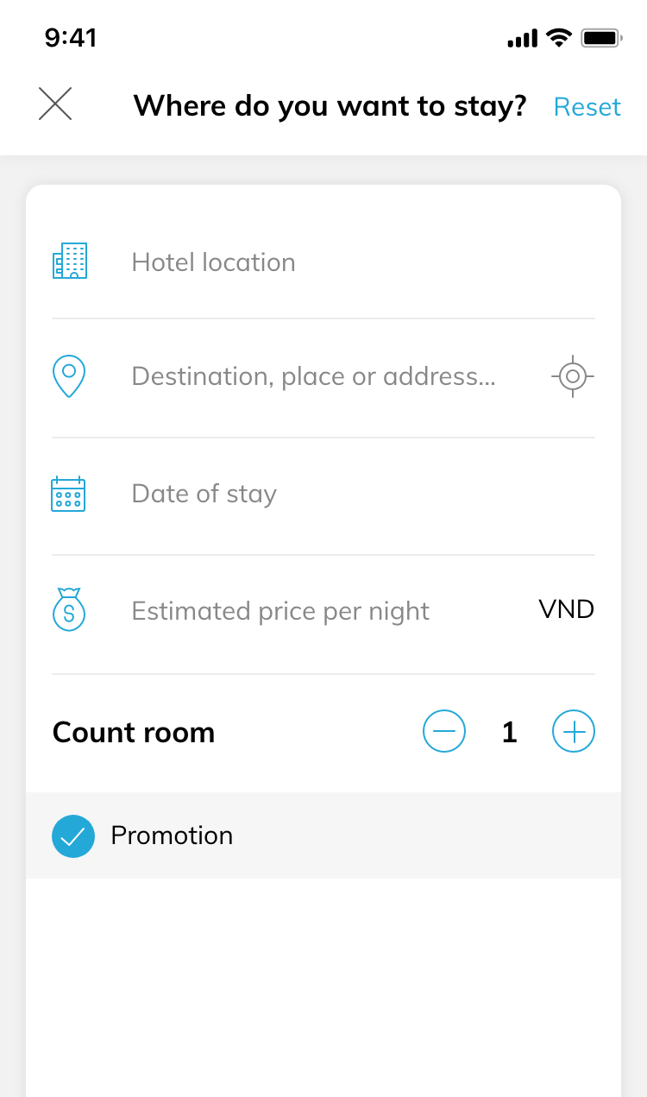This screenshot has height=1097, width=647.
Task: Tap the Wi-Fi status icon
Action: pyautogui.click(x=559, y=37)
